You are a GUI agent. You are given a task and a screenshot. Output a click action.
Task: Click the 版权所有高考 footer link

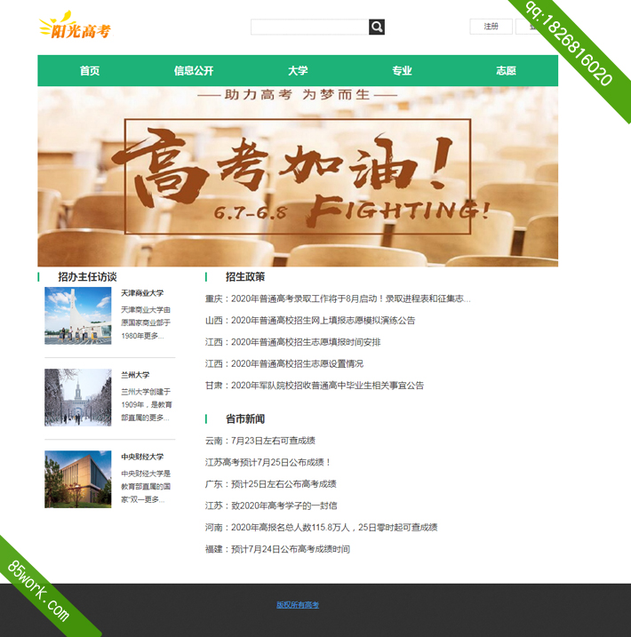(298, 604)
